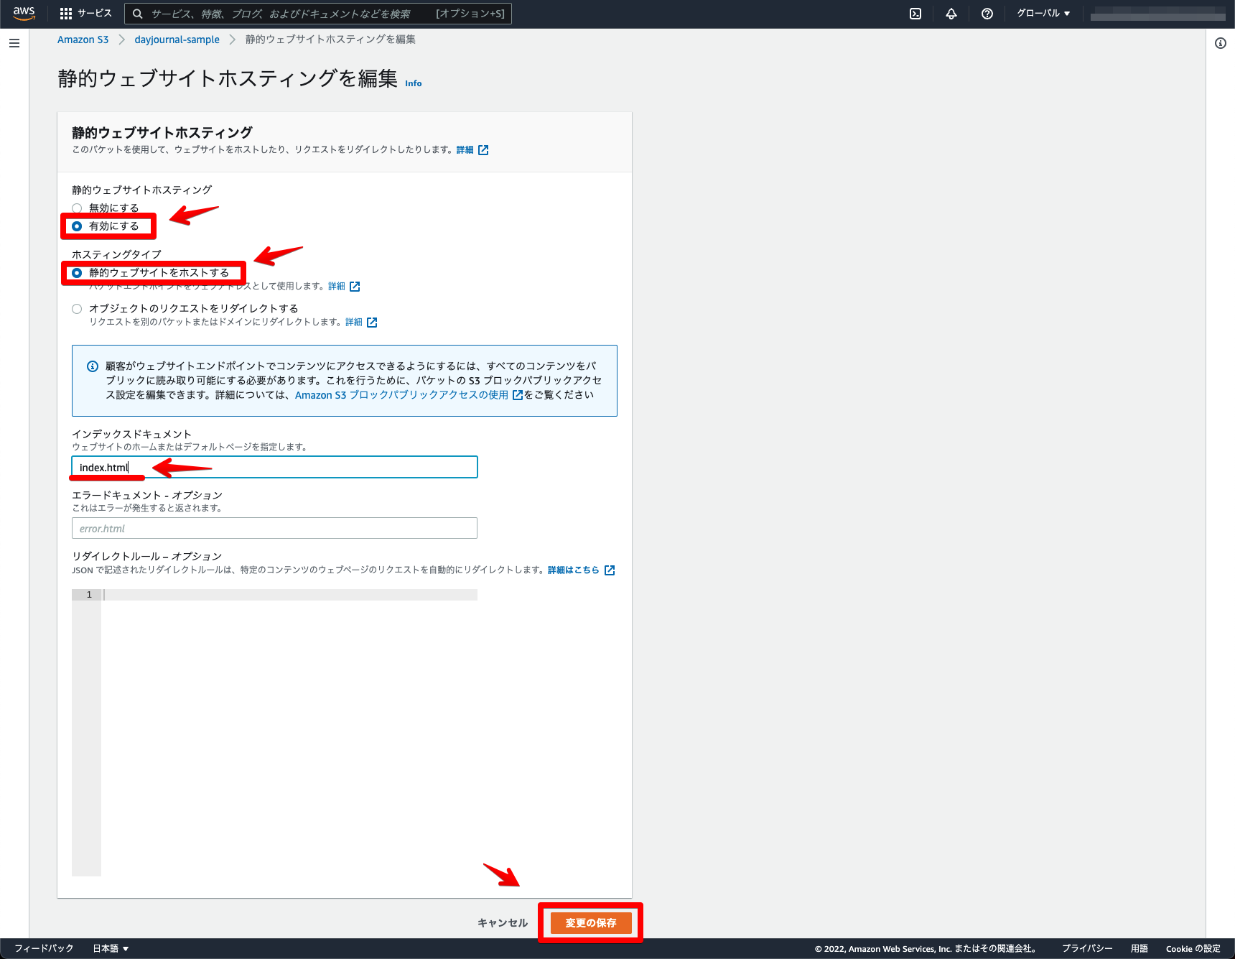Image resolution: width=1235 pixels, height=959 pixels.
Task: Go to dayjournal-sample breadcrumb
Action: click(177, 40)
